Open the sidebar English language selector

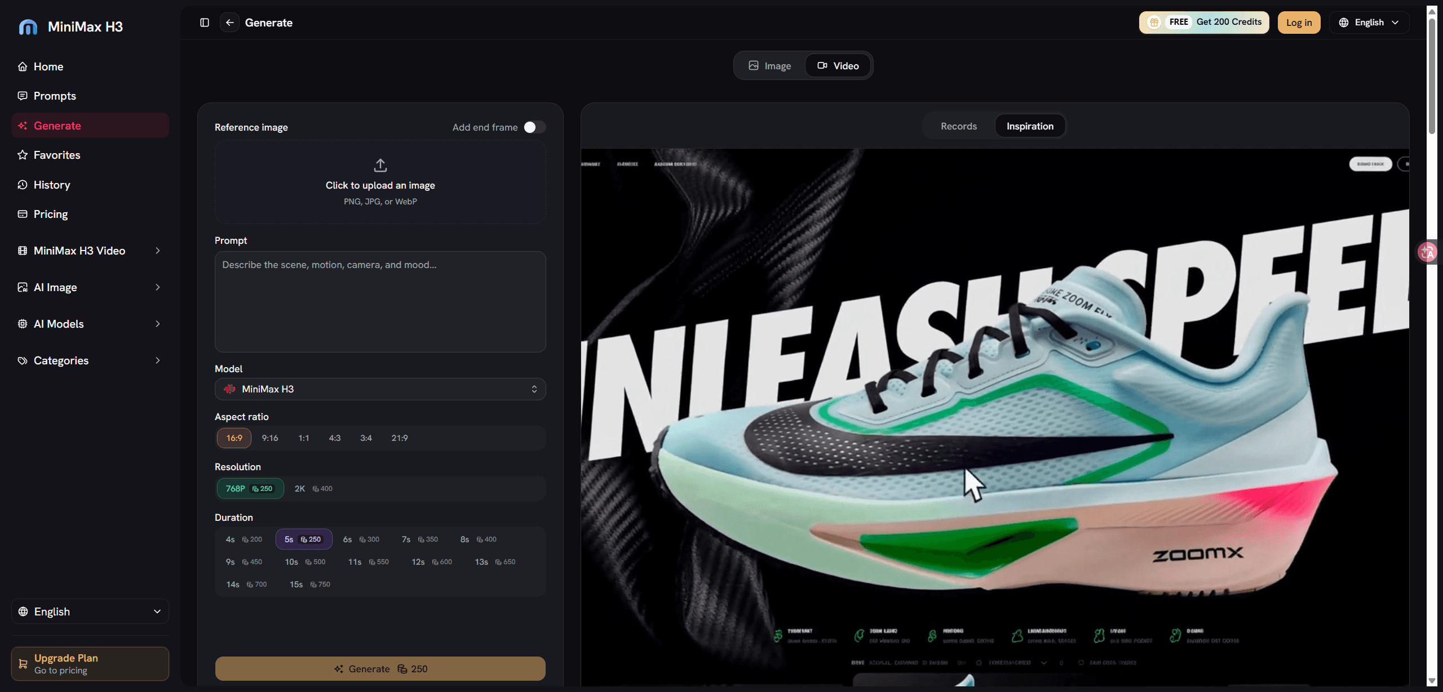[x=90, y=611]
